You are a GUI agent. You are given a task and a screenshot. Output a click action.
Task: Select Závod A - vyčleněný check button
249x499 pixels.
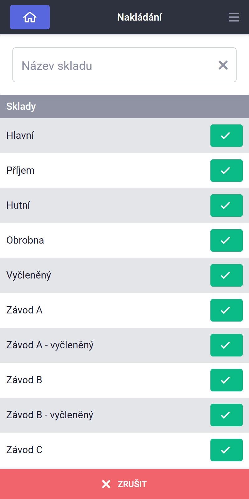227,345
